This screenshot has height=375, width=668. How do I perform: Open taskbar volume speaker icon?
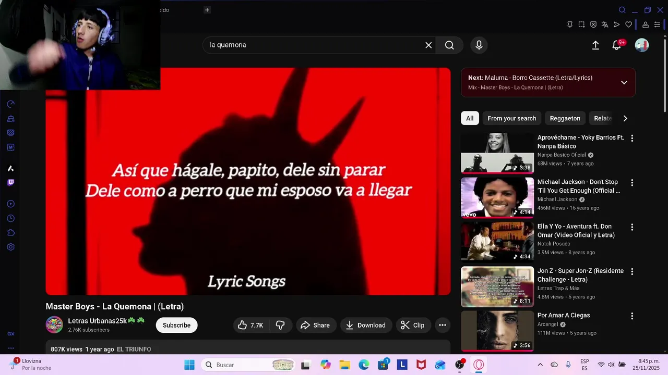612,365
